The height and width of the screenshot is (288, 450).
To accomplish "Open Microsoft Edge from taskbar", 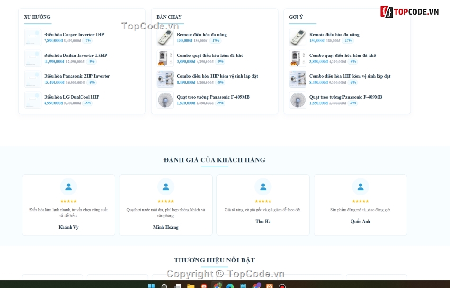I will point(230,286).
